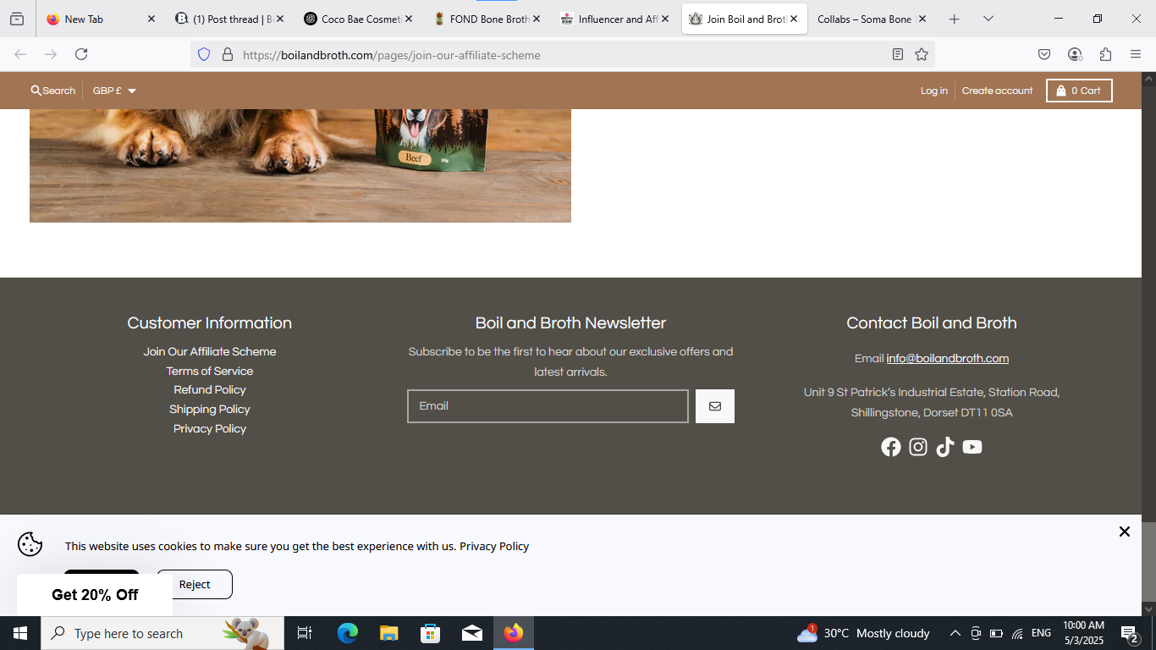The image size is (1156, 650).
Task: Click the browser address bar URL
Action: coord(391,55)
